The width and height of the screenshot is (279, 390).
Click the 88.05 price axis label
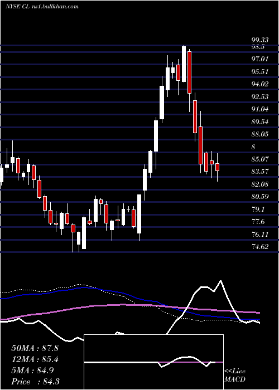(260, 134)
